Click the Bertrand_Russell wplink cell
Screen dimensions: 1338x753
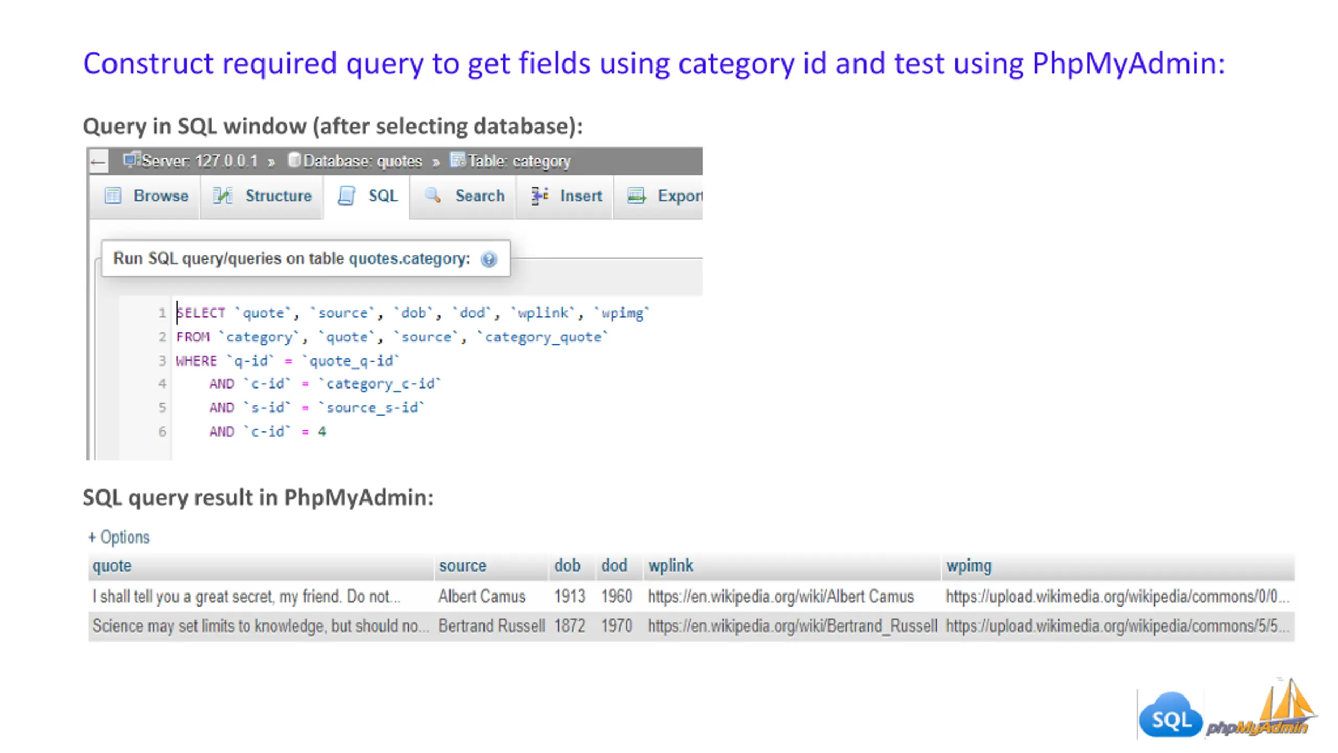(x=792, y=625)
